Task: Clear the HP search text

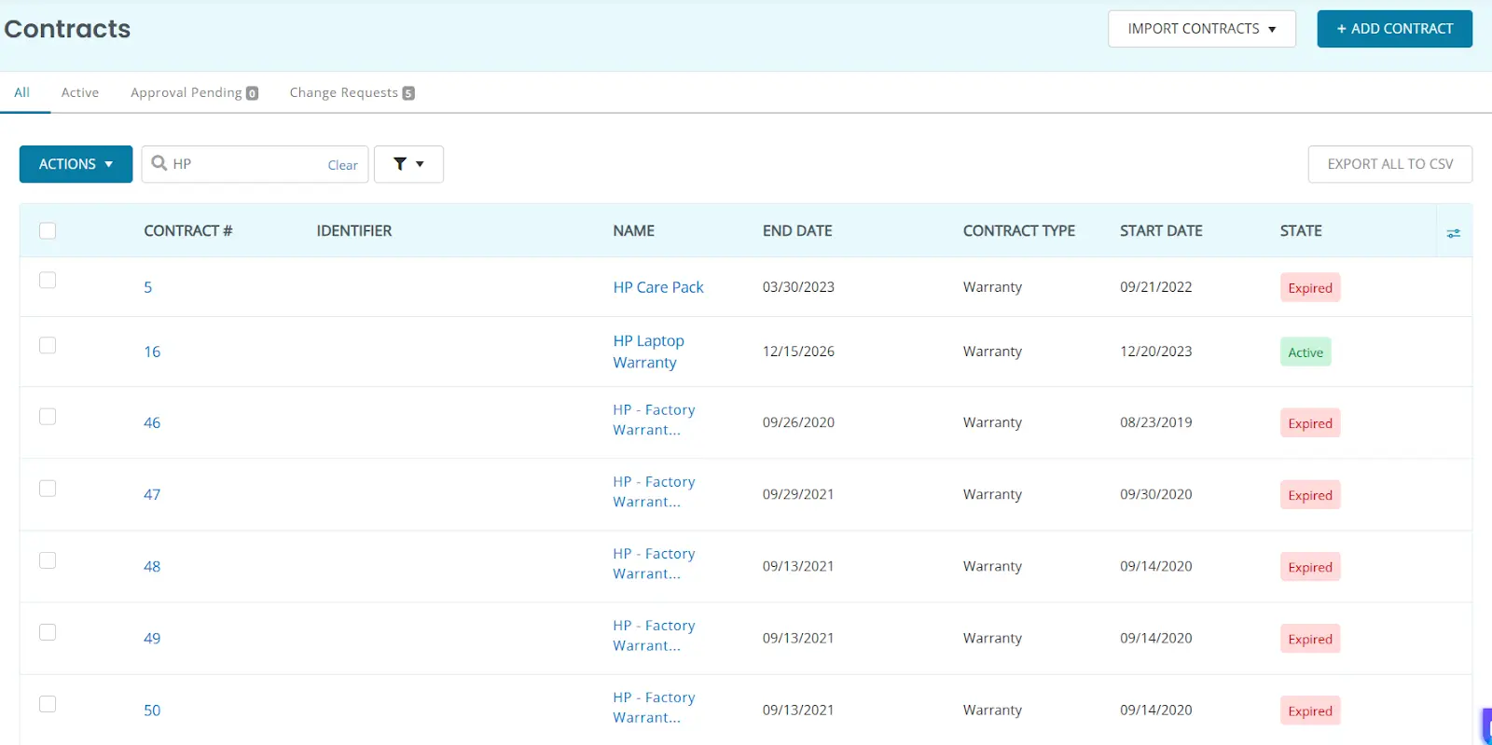Action: pyautogui.click(x=342, y=165)
